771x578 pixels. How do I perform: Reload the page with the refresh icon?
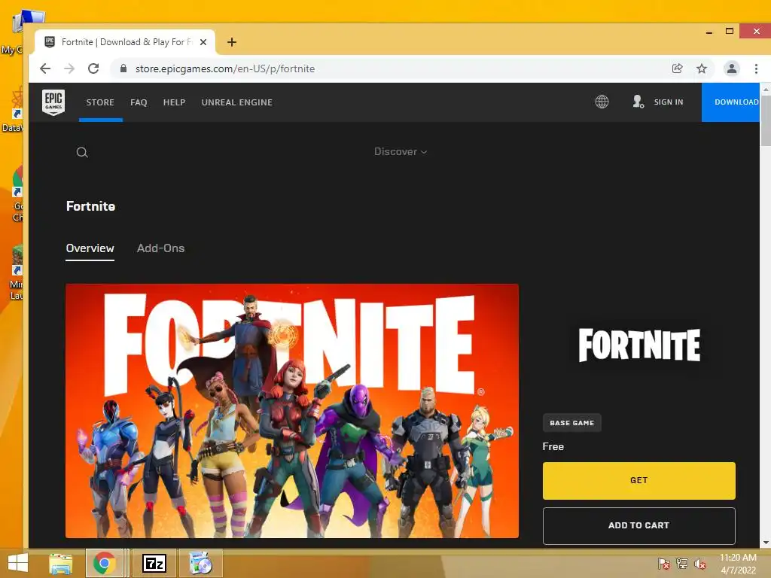coord(93,68)
